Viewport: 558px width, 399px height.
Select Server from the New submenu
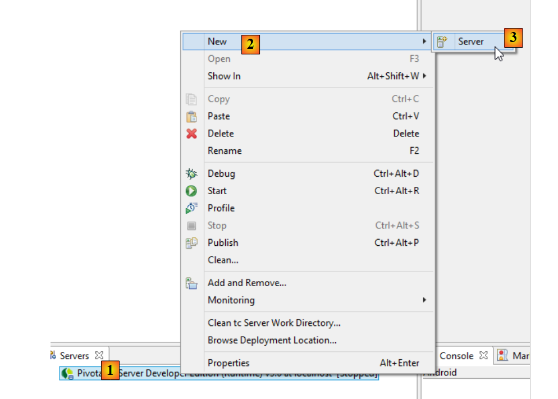tap(470, 42)
